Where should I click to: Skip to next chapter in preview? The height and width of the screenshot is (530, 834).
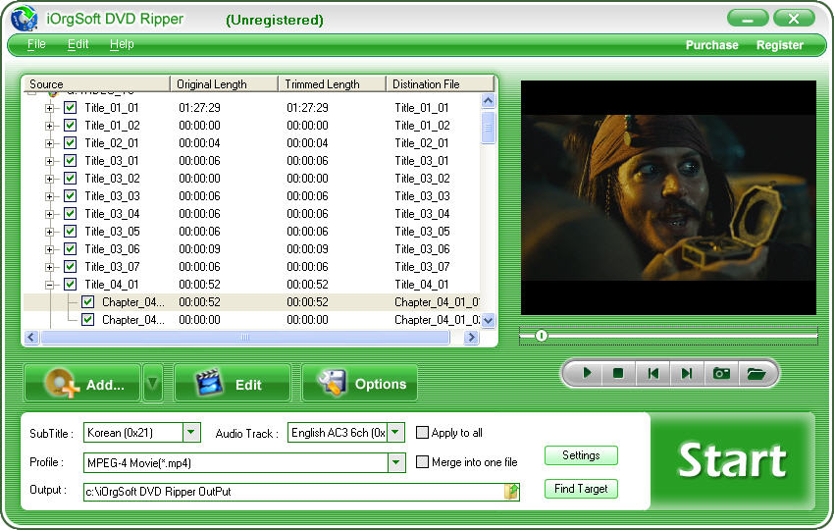(687, 373)
